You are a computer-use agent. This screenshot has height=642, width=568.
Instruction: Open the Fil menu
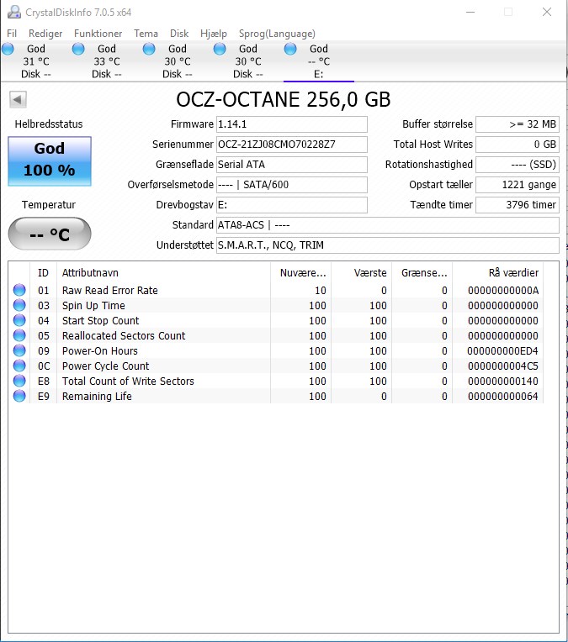[12, 34]
